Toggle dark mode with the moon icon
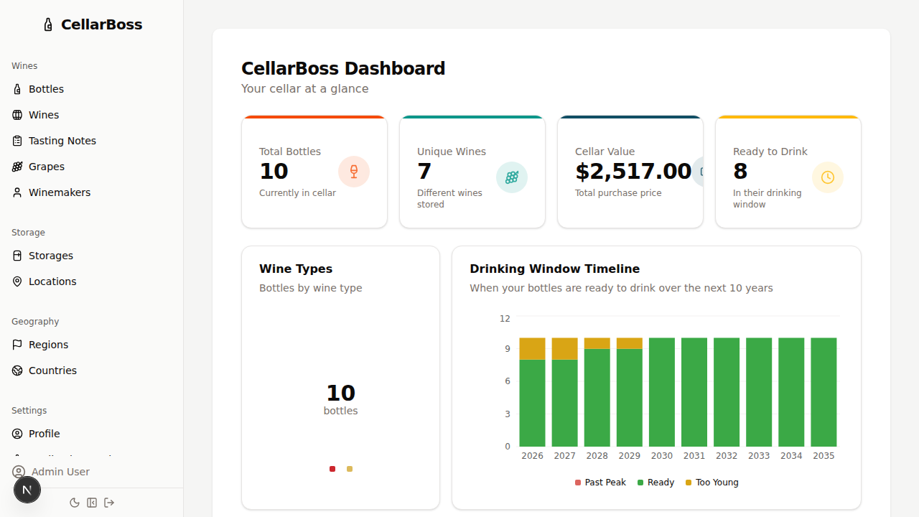This screenshot has height=517, width=919. (75, 503)
